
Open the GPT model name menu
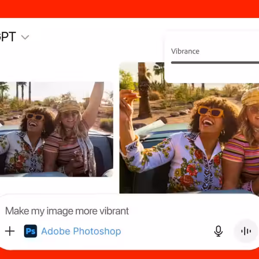tap(8, 37)
